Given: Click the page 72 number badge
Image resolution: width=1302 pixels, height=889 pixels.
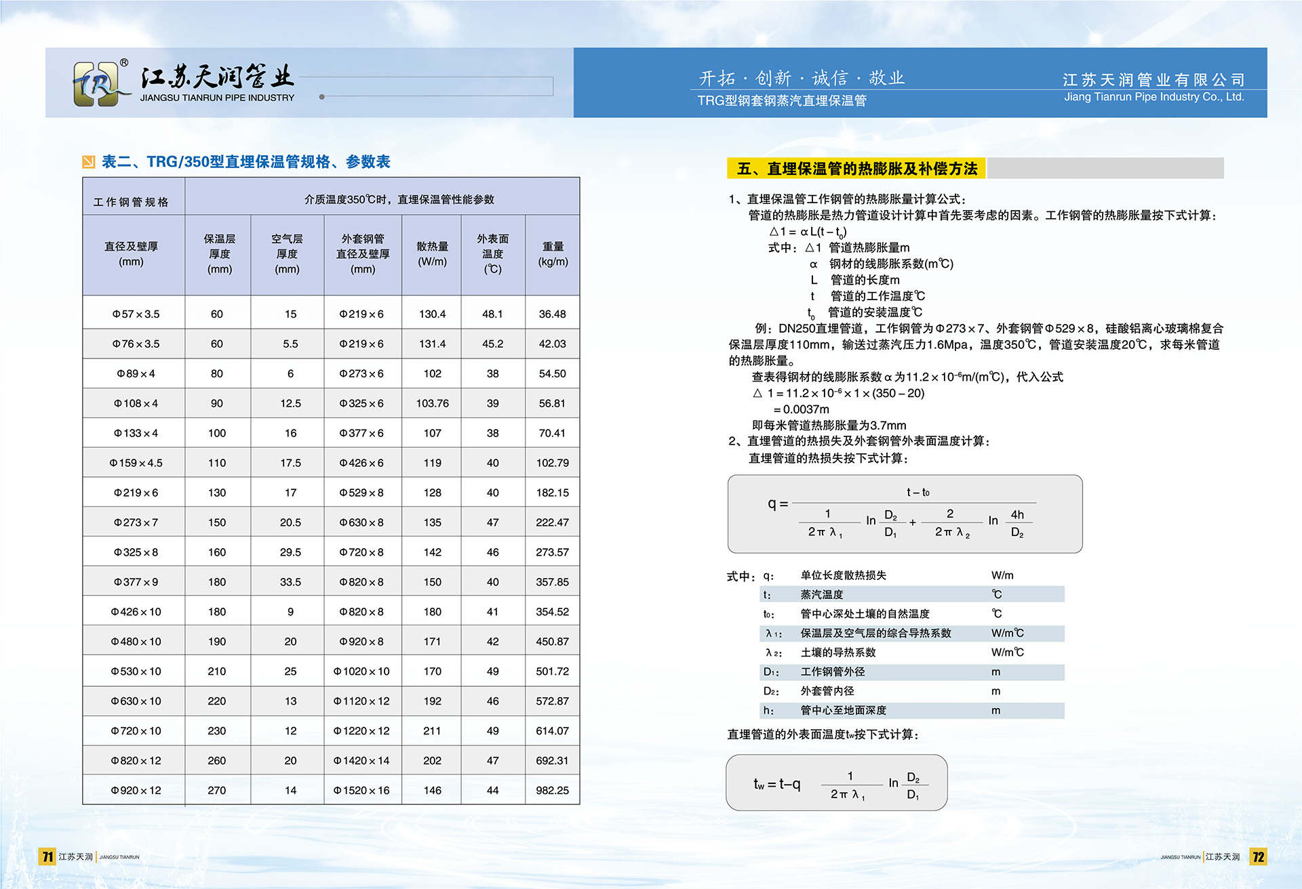Looking at the screenshot, I should click(1257, 856).
